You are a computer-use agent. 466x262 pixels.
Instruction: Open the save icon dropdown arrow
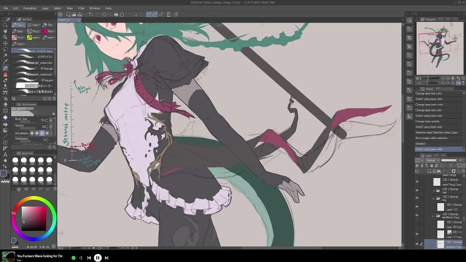click(x=84, y=15)
